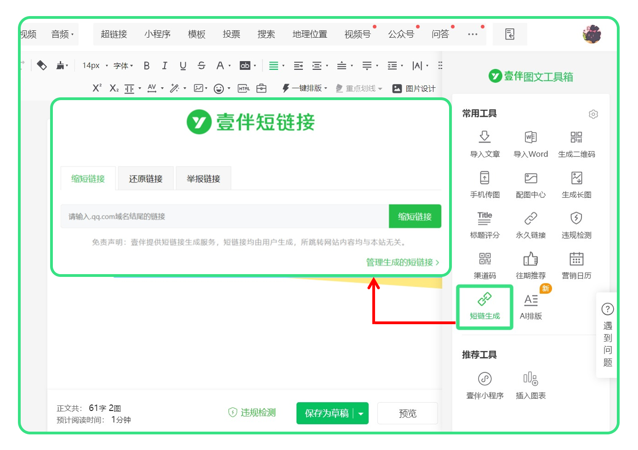Screen dimensions: 638x450
Task: Click the superscript X² icon
Action: (97, 88)
